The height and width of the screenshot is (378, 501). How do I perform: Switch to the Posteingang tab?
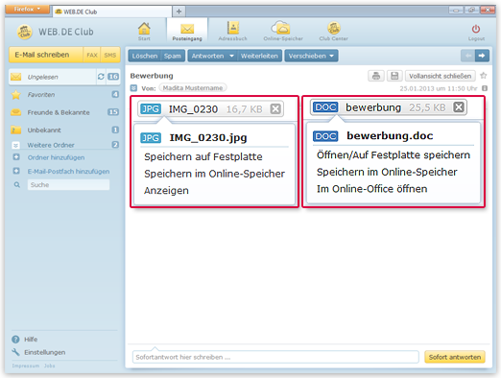187,32
